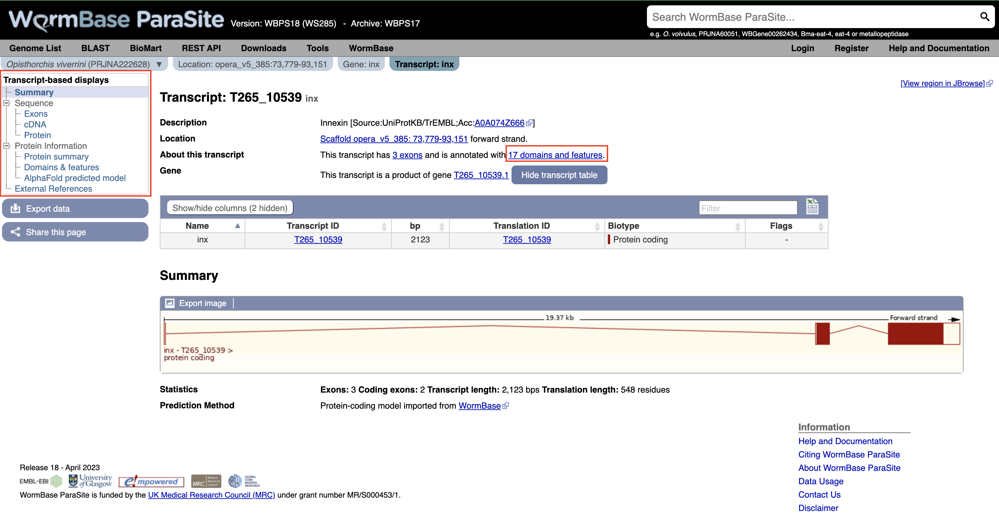Image resolution: width=999 pixels, height=515 pixels.
Task: Click Login link
Action: (x=802, y=48)
